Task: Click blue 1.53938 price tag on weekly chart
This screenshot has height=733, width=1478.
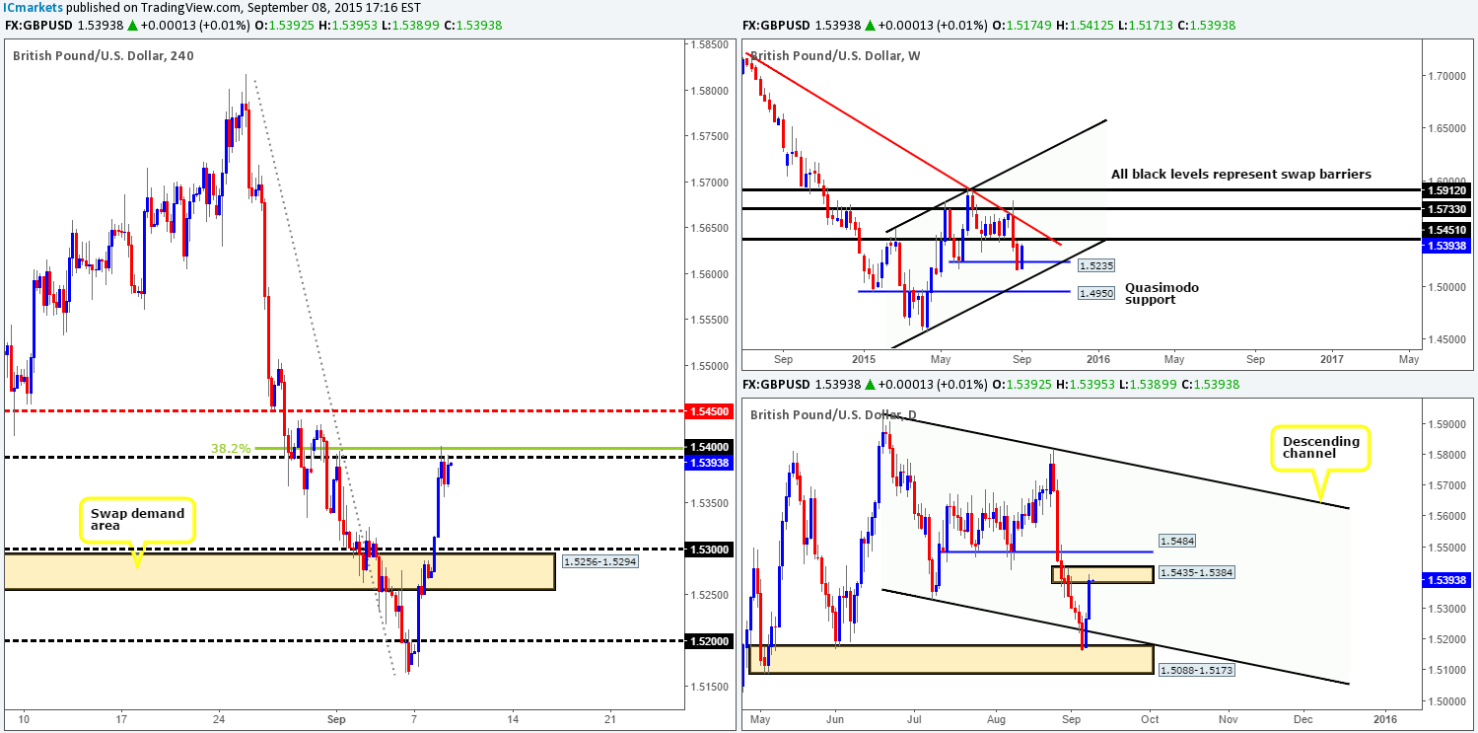Action: [1444, 245]
